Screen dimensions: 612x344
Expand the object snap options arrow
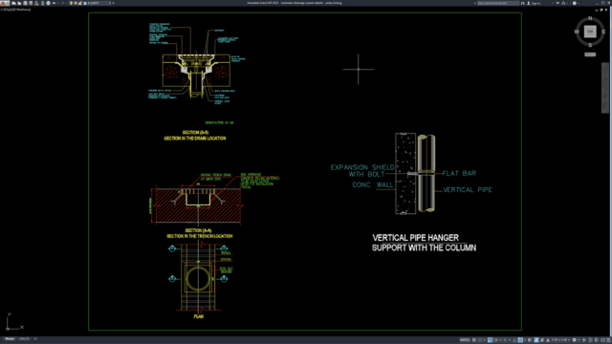coord(525,340)
